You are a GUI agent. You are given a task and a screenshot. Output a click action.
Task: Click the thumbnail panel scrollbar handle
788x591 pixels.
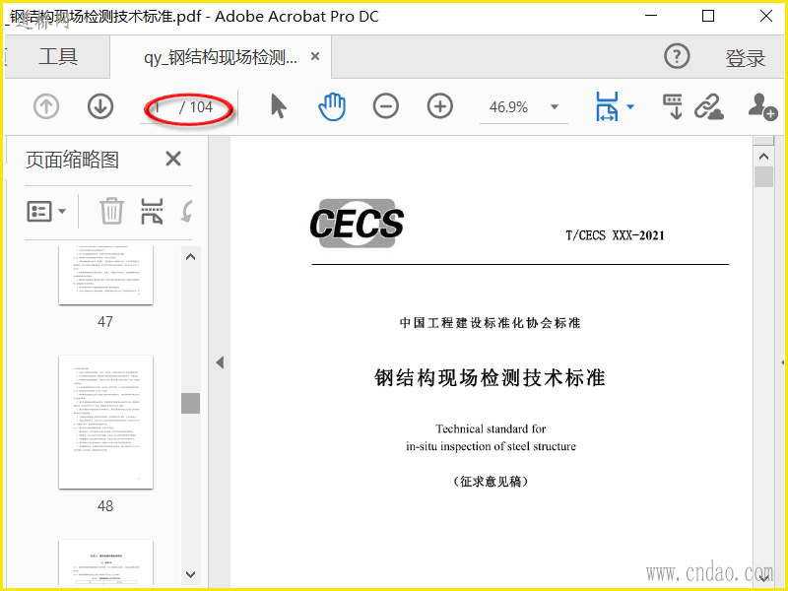click(x=190, y=403)
